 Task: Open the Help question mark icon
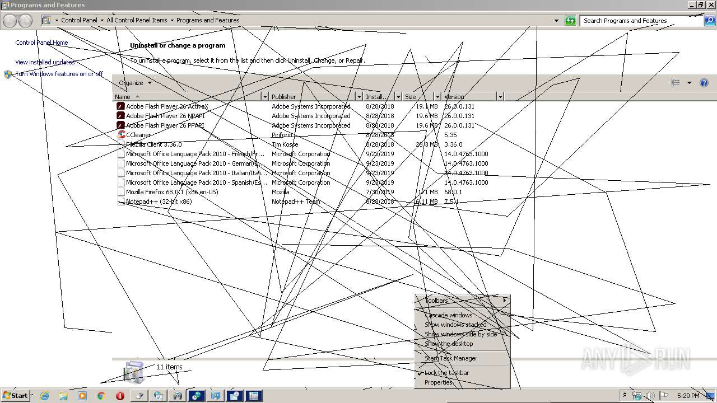[704, 83]
